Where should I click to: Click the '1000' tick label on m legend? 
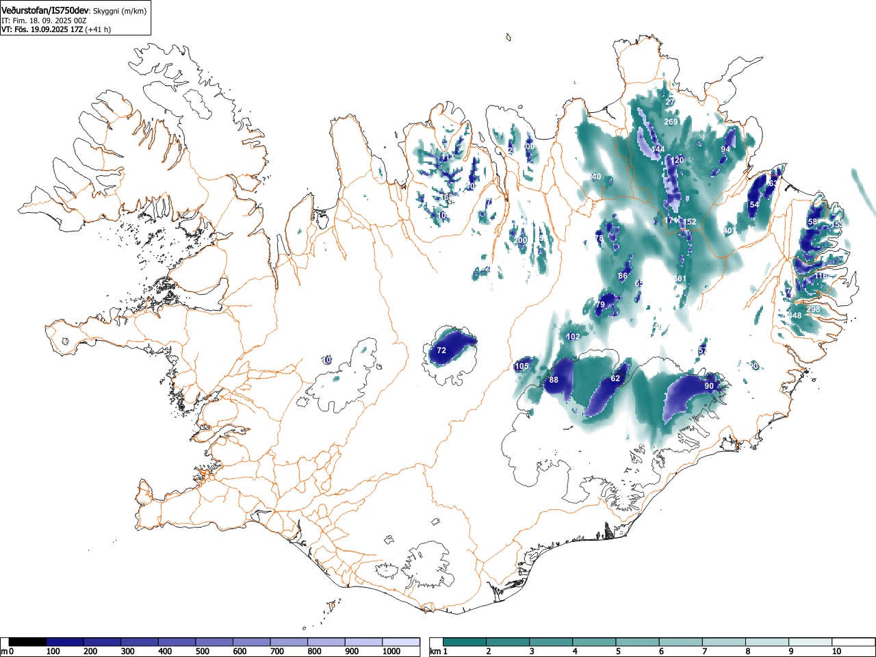pos(391,652)
